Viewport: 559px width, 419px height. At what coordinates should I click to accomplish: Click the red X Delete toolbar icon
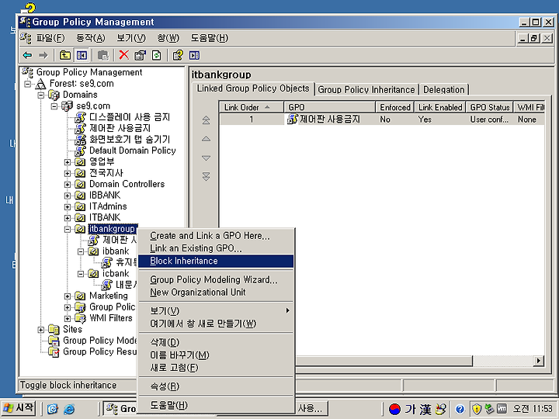tap(123, 55)
